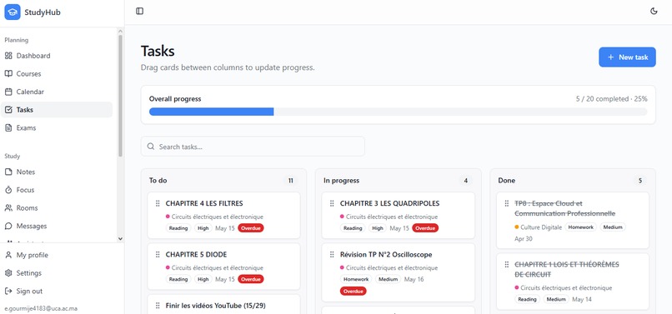Open Messages in the sidebar

[x=57, y=226]
